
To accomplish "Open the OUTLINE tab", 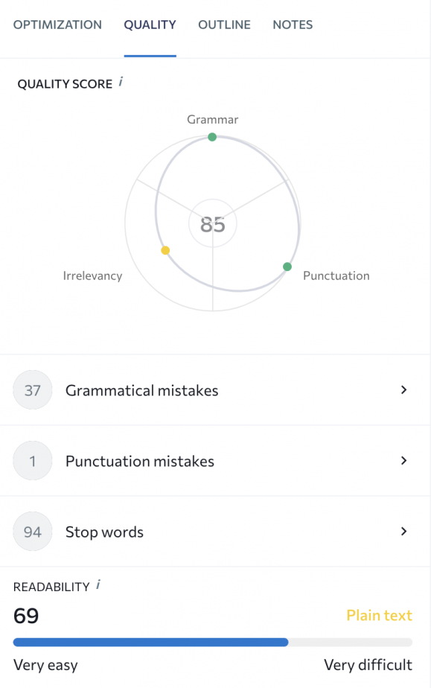I will coord(224,25).
